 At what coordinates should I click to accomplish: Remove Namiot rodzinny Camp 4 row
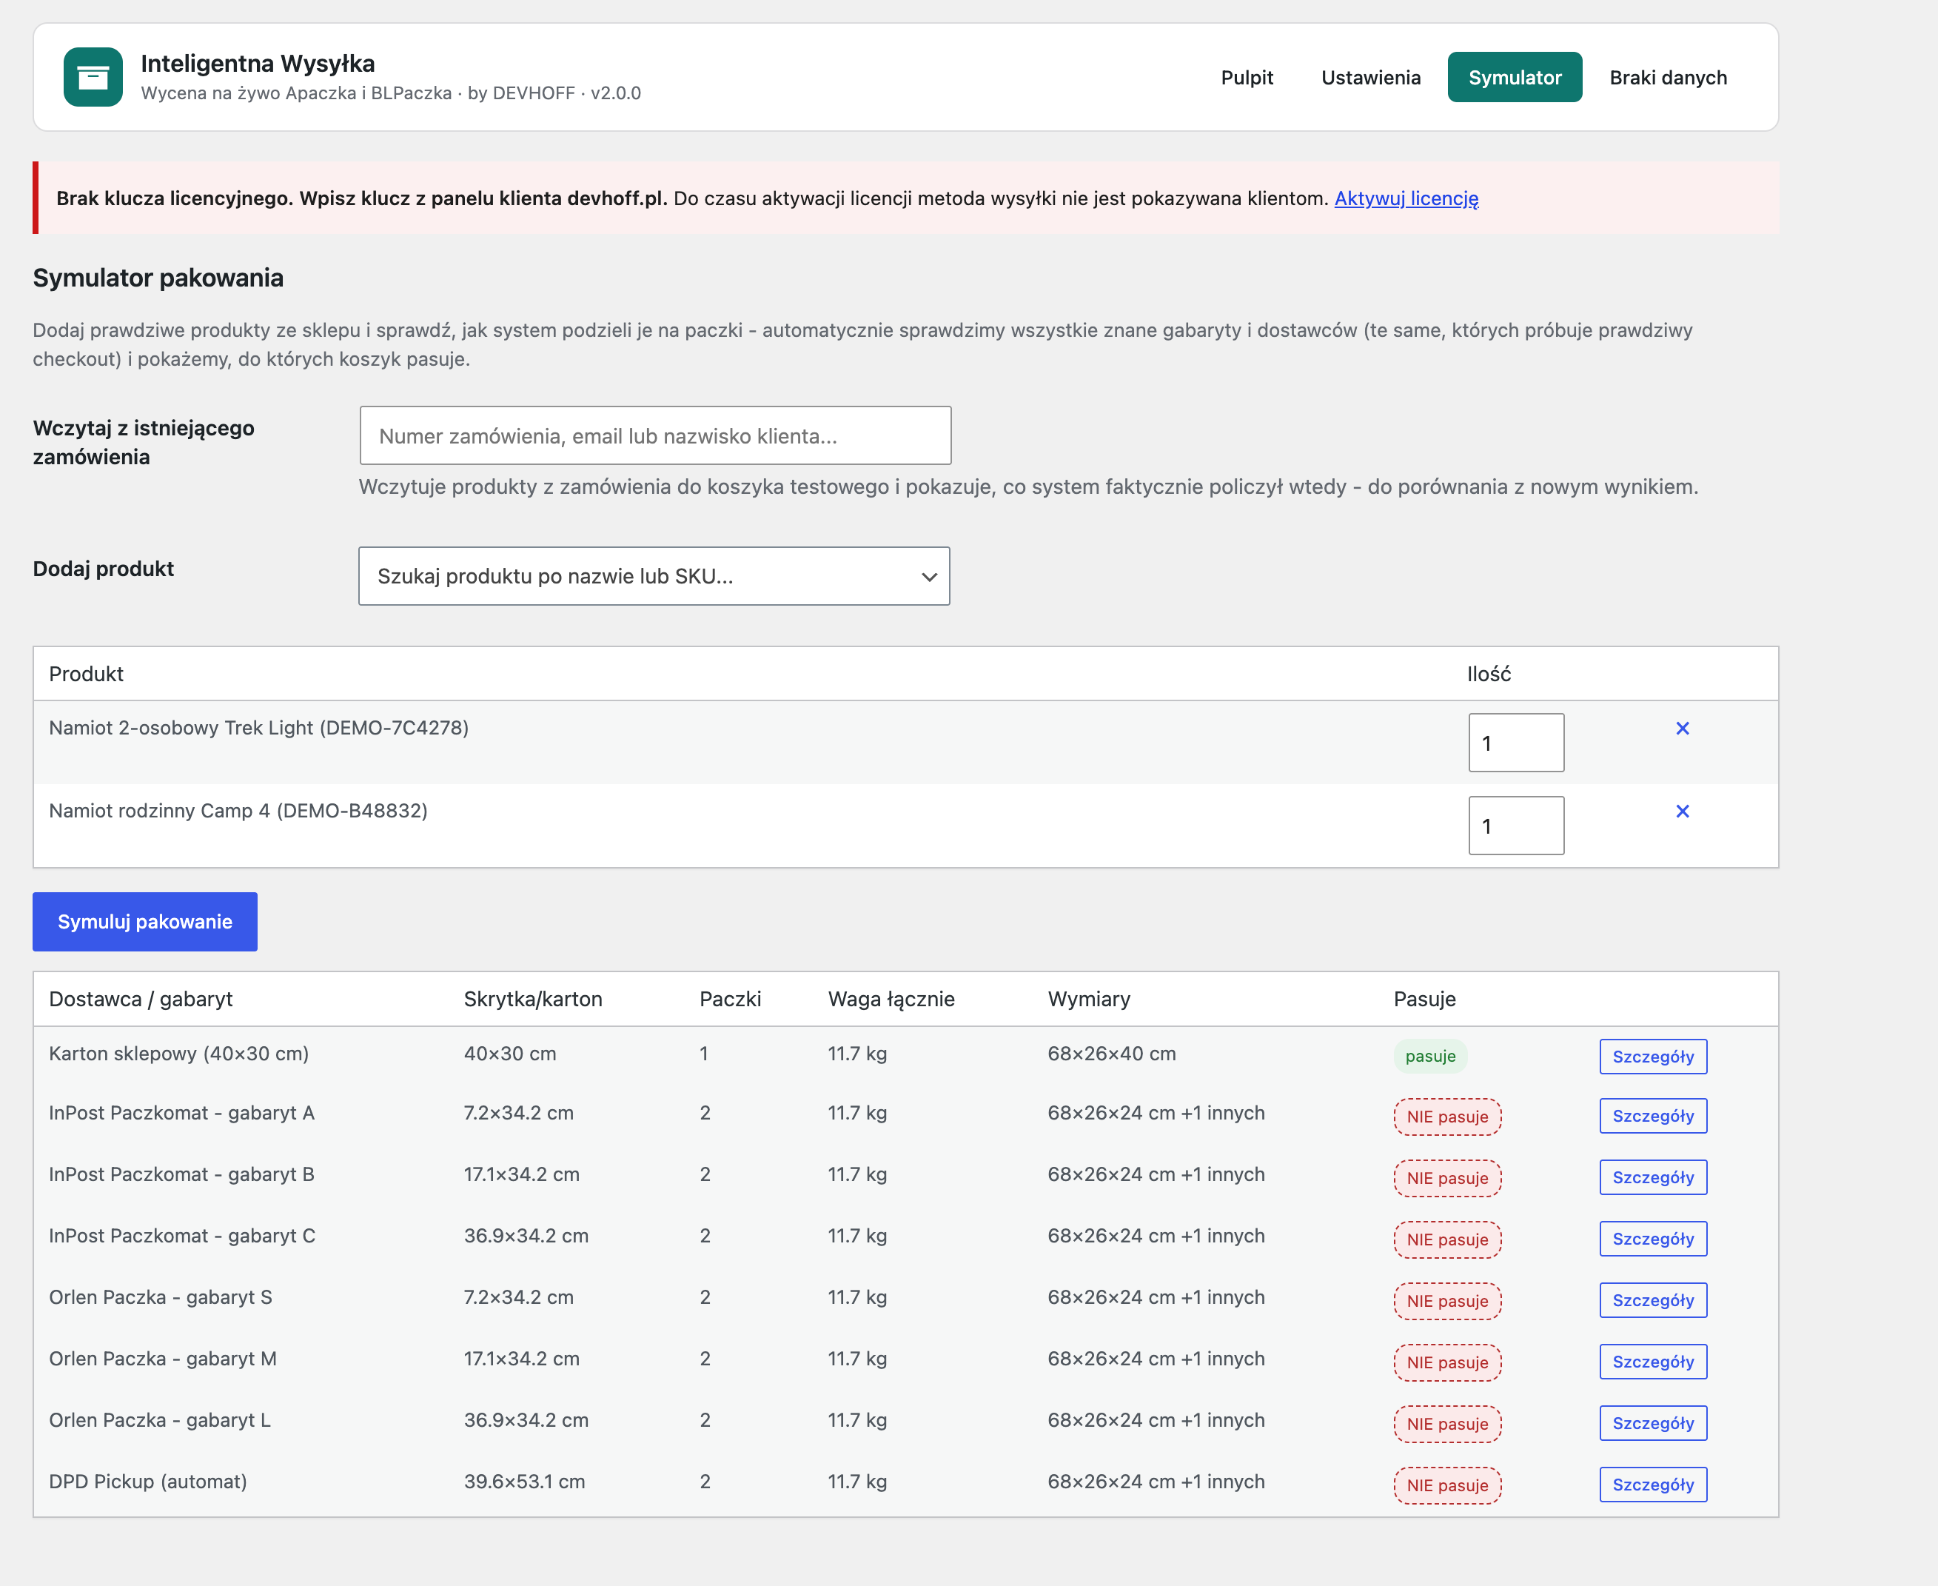click(1683, 812)
